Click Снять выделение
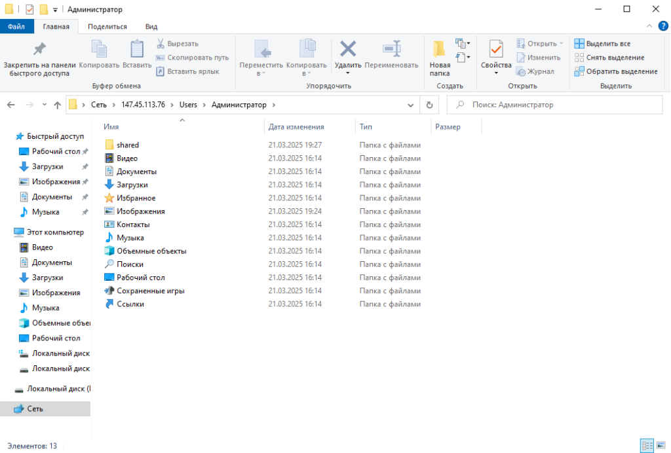The height and width of the screenshot is (453, 671). point(609,58)
